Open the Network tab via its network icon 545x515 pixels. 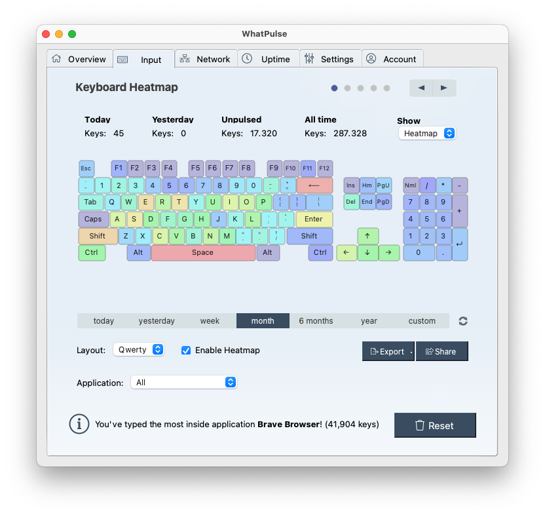tap(186, 58)
